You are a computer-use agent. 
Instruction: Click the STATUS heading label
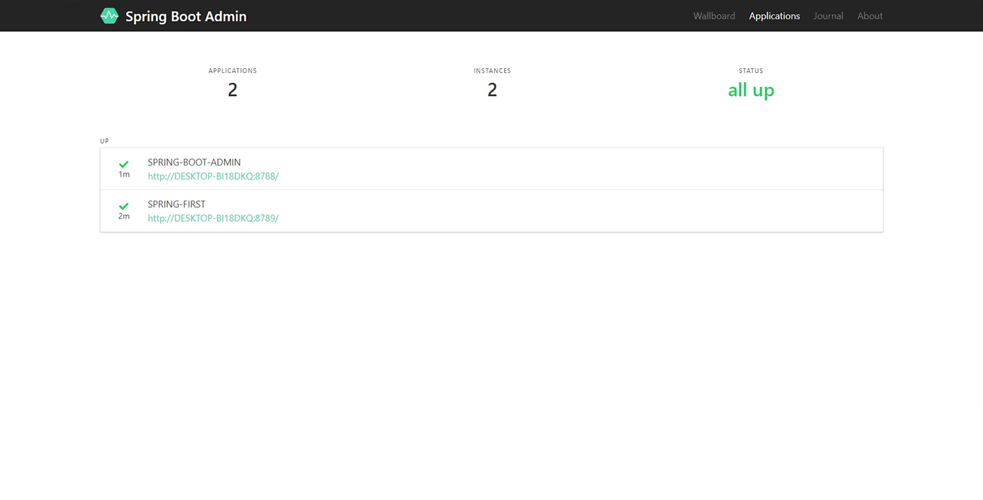click(751, 71)
